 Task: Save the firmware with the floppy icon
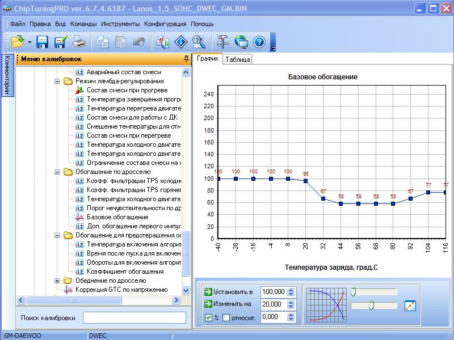coord(43,41)
